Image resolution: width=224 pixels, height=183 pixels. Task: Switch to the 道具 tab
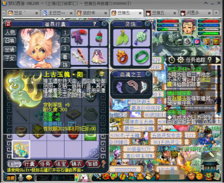pos(14,164)
